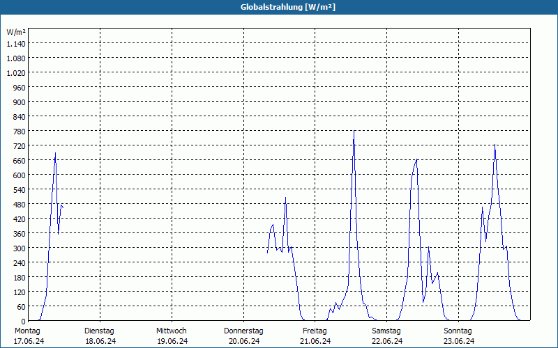Click the 780 axis label
This screenshot has width=558, height=348.
coord(20,132)
